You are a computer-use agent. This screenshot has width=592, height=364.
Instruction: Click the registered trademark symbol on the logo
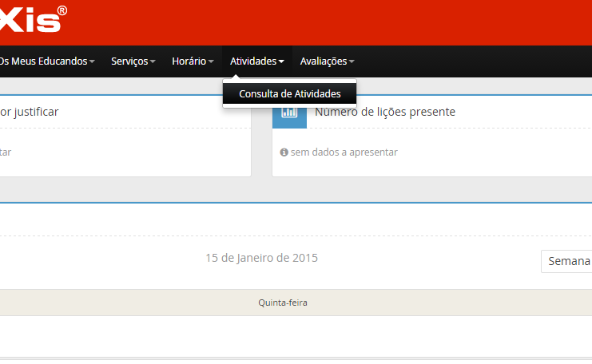point(62,11)
